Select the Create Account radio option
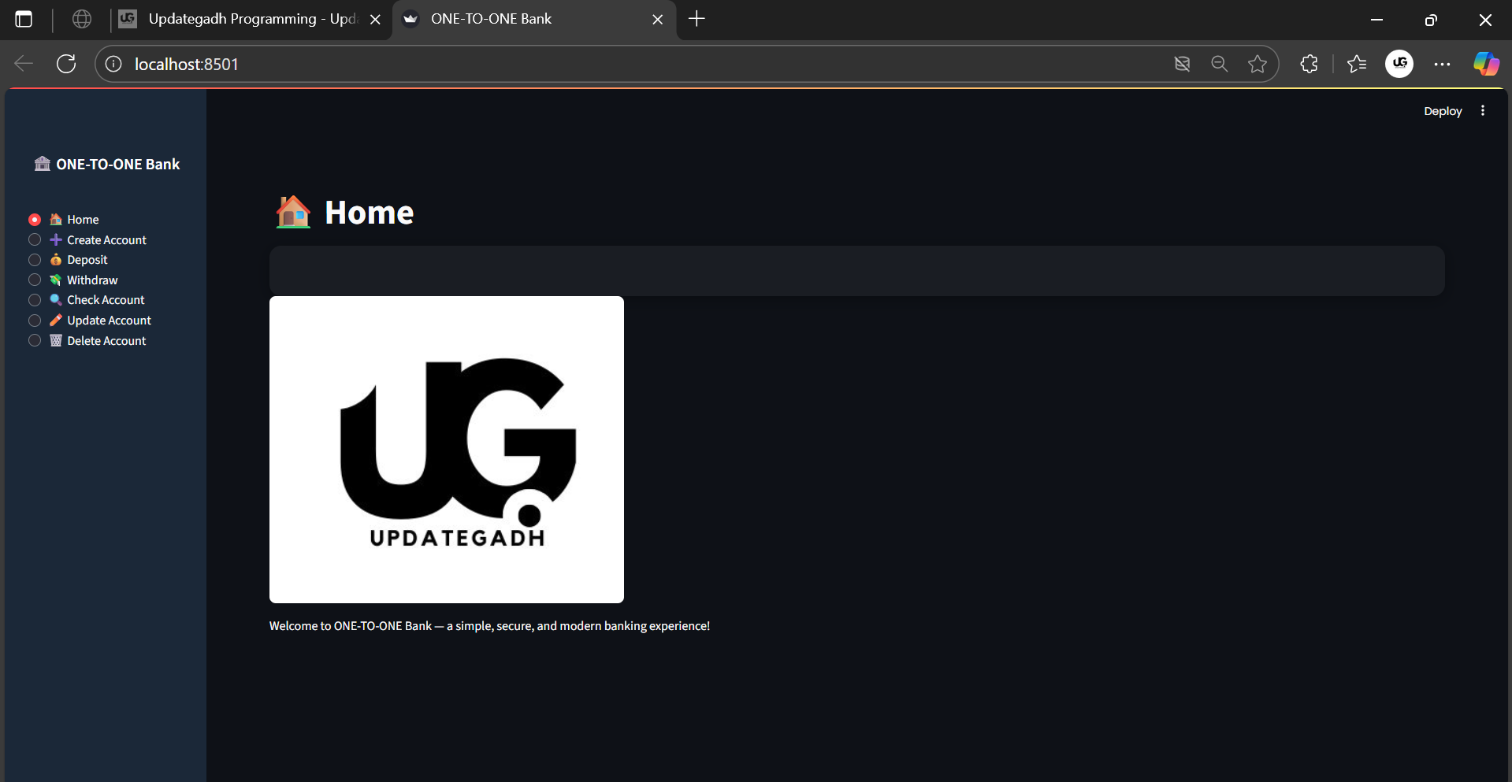This screenshot has width=1512, height=782. coord(35,239)
